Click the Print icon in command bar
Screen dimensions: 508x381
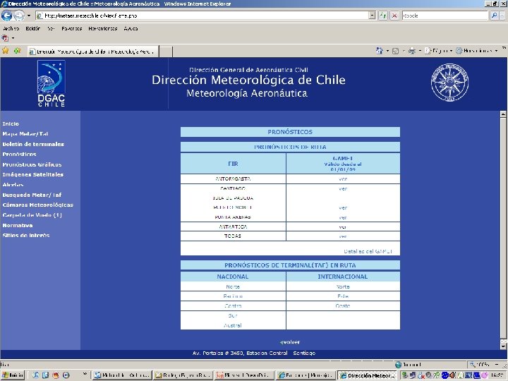pos(412,51)
